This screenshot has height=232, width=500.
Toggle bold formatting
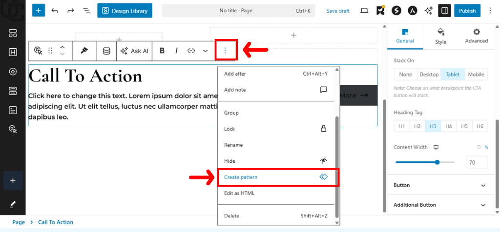(x=162, y=51)
